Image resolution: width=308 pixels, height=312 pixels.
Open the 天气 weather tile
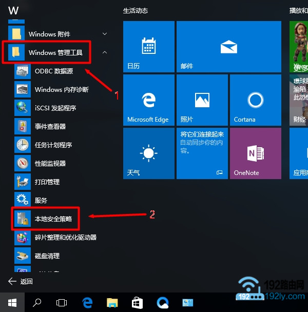pyautogui.click(x=149, y=153)
